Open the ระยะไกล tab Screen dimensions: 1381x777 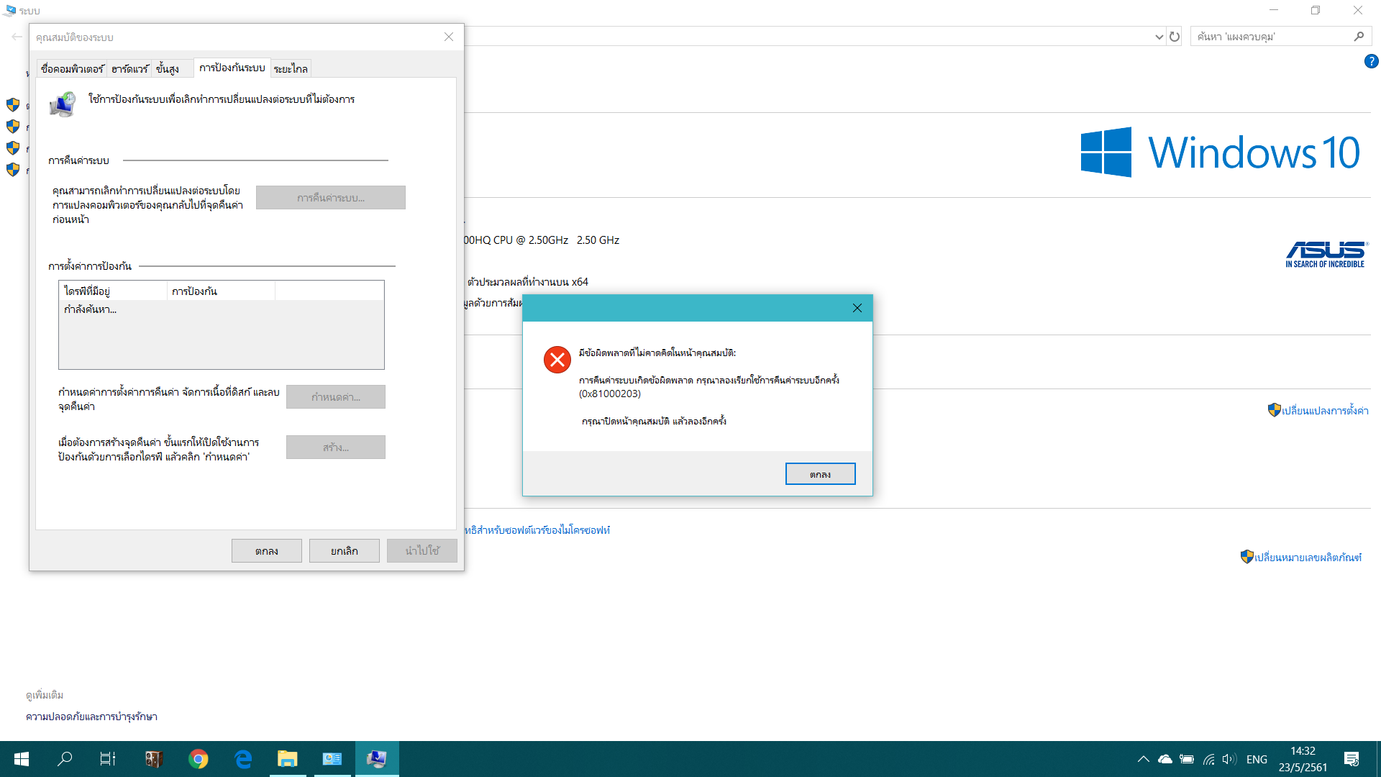point(291,69)
